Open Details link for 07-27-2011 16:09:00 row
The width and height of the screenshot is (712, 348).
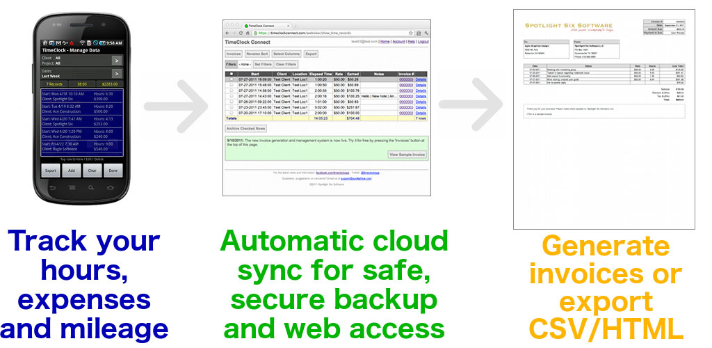421,79
